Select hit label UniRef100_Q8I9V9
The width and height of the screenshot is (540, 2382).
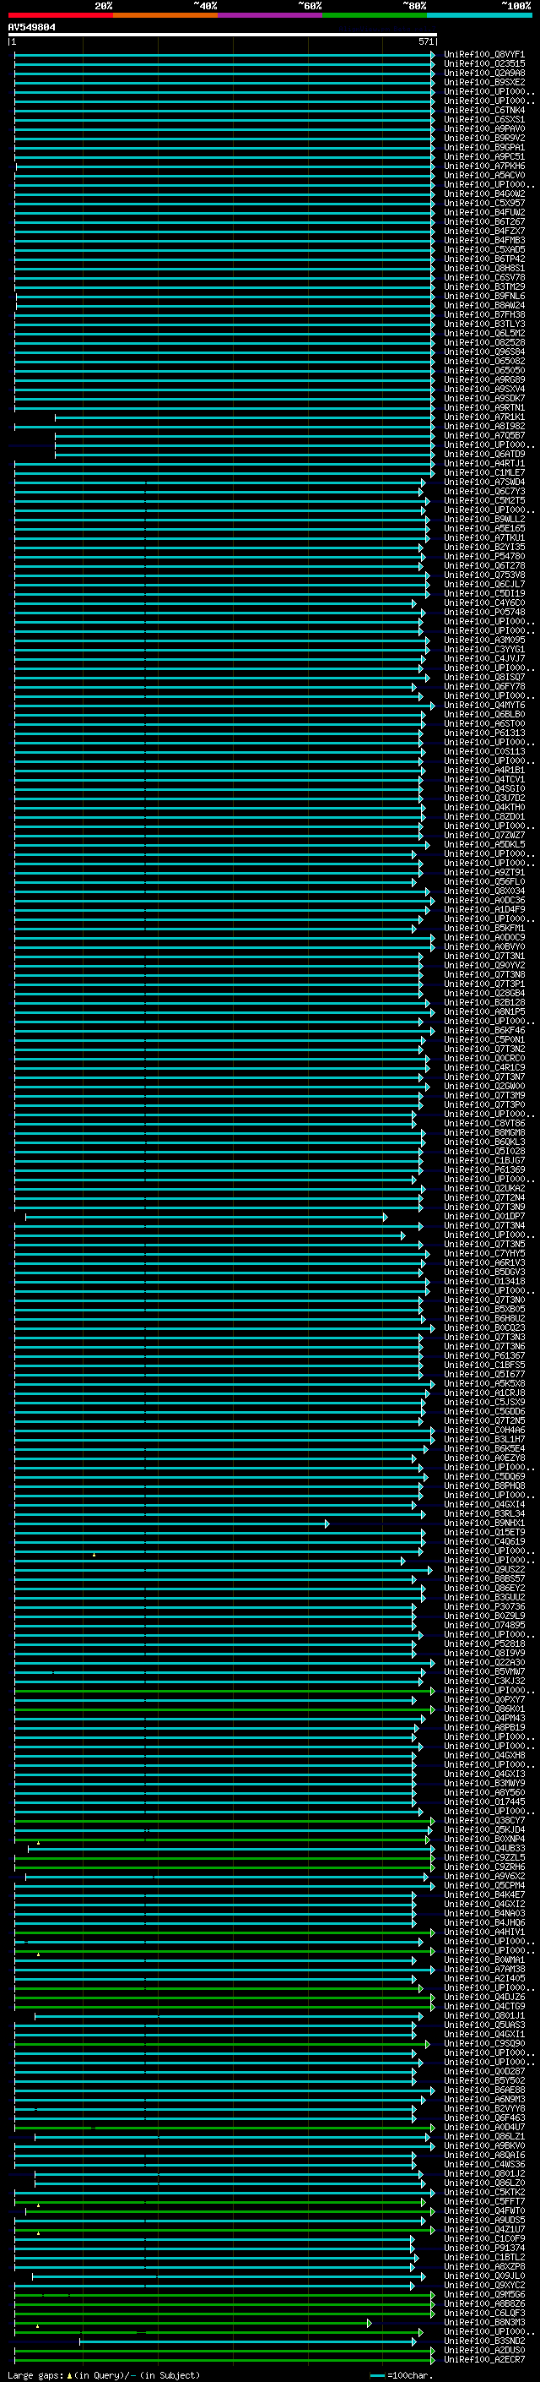(483, 1653)
